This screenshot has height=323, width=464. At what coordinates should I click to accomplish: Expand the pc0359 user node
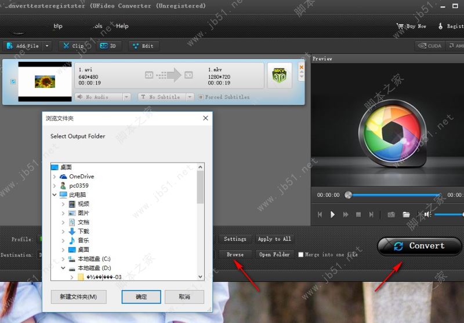[x=55, y=186]
